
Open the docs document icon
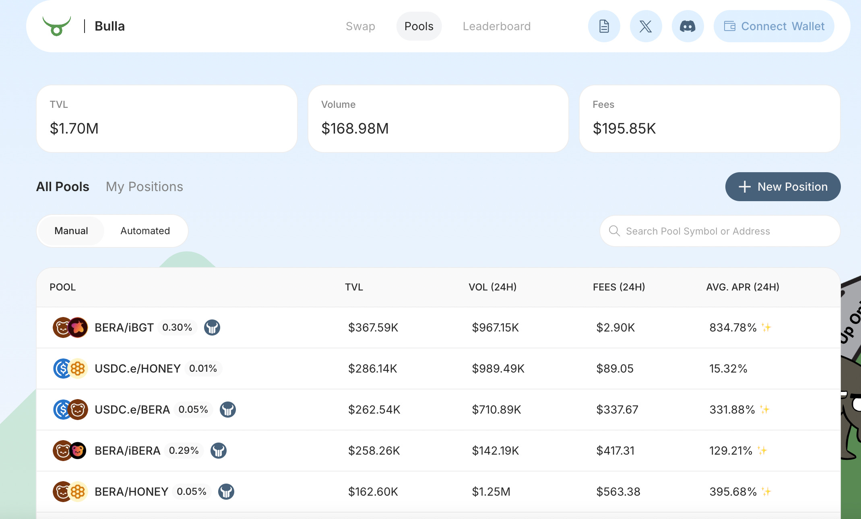point(604,26)
